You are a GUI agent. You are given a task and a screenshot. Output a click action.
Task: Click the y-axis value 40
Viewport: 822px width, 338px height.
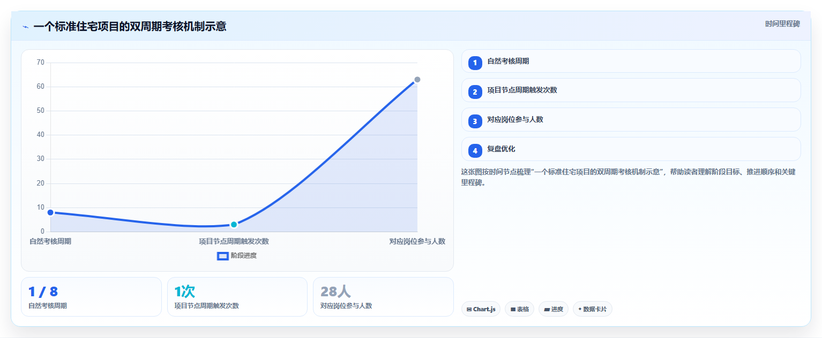click(x=41, y=135)
